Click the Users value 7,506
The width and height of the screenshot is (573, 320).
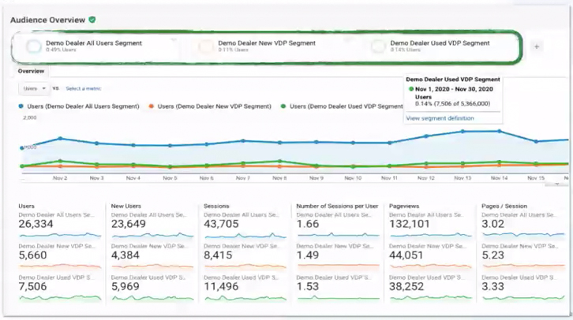pos(32,286)
